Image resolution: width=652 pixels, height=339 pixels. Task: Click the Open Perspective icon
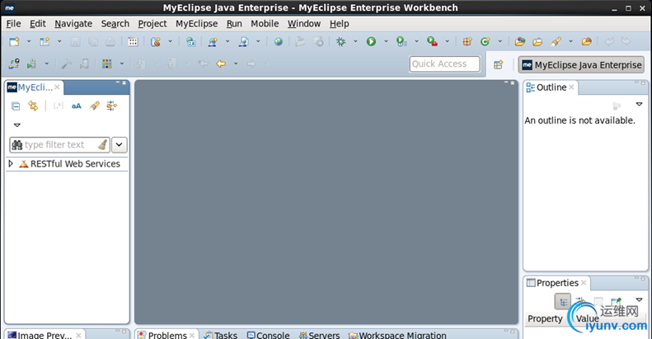click(498, 64)
